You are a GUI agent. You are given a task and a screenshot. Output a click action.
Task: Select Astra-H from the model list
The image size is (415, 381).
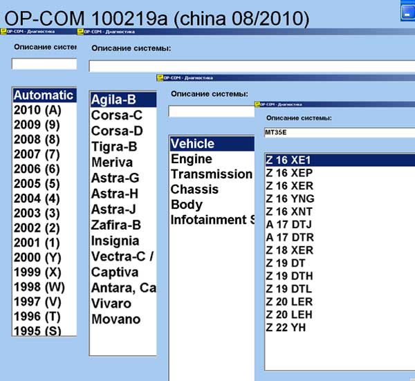point(115,194)
